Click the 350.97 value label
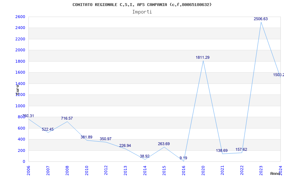284x177 pixels. [105, 139]
